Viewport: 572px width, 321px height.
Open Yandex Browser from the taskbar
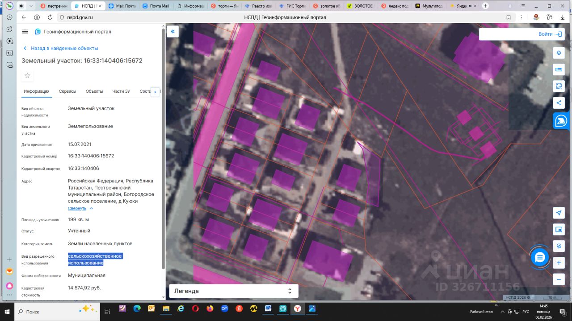coord(297,308)
